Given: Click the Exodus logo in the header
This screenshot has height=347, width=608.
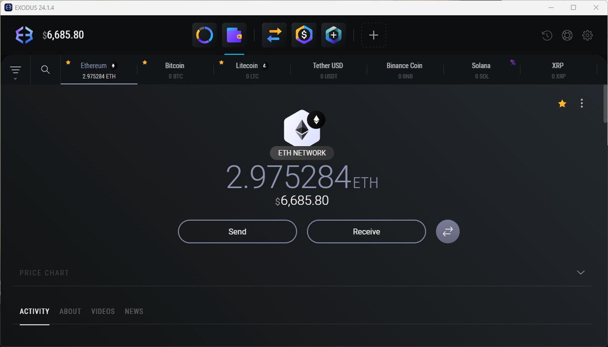Looking at the screenshot, I should tap(24, 35).
